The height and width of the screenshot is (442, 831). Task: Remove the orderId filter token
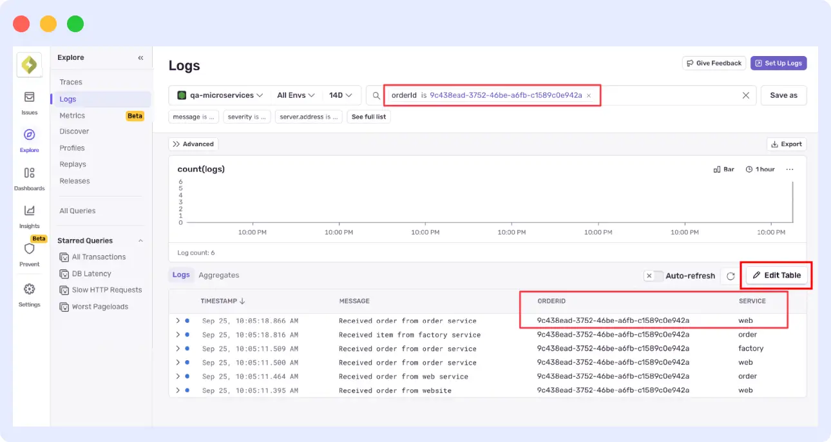click(589, 95)
